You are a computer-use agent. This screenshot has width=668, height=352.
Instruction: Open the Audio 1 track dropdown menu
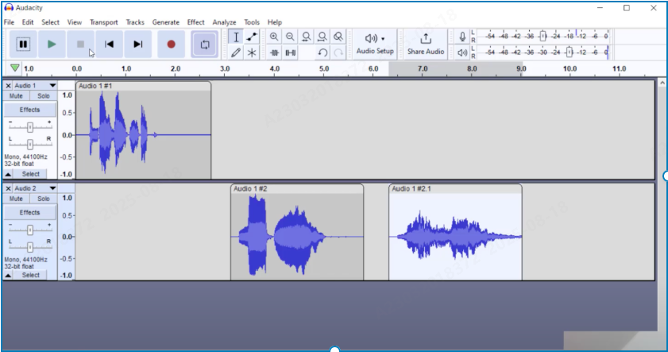(x=52, y=86)
